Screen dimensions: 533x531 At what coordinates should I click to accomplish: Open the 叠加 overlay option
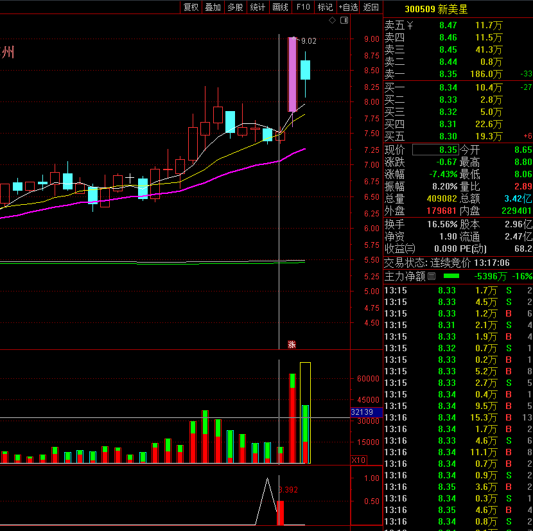point(213,7)
